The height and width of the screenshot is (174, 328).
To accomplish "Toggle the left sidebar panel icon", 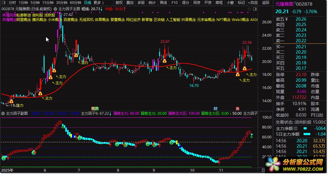I will (x=4, y=2).
